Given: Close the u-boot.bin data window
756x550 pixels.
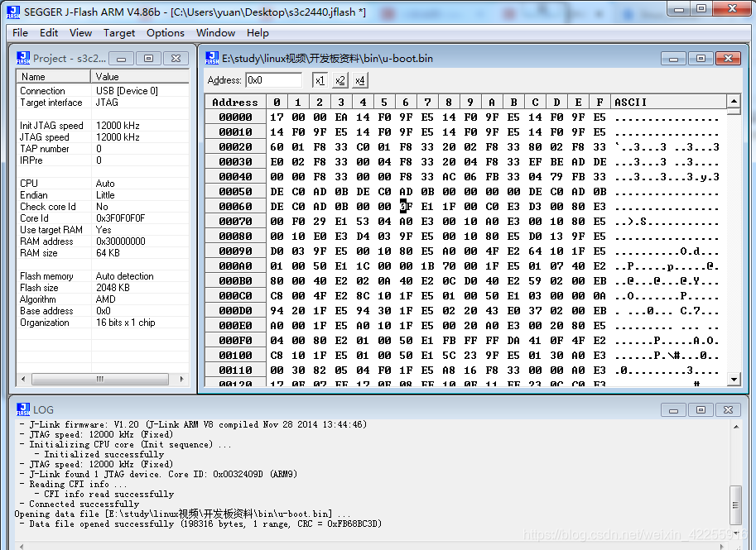Looking at the screenshot, I should click(728, 59).
